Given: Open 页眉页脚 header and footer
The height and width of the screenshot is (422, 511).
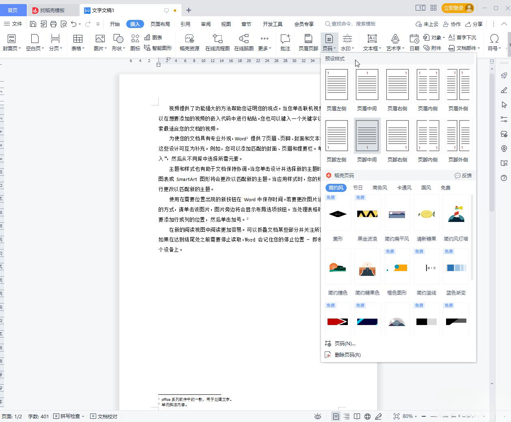Looking at the screenshot, I should point(308,43).
